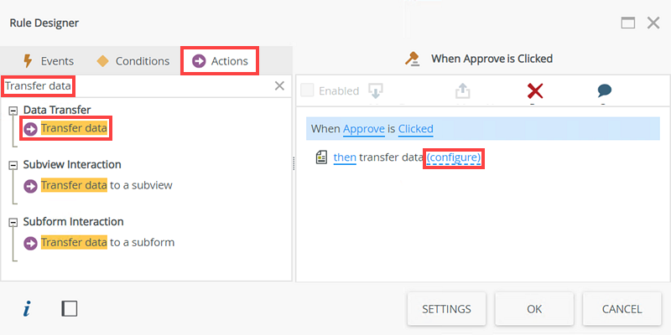Click the move up arrow icon
The image size is (671, 335).
(x=463, y=90)
